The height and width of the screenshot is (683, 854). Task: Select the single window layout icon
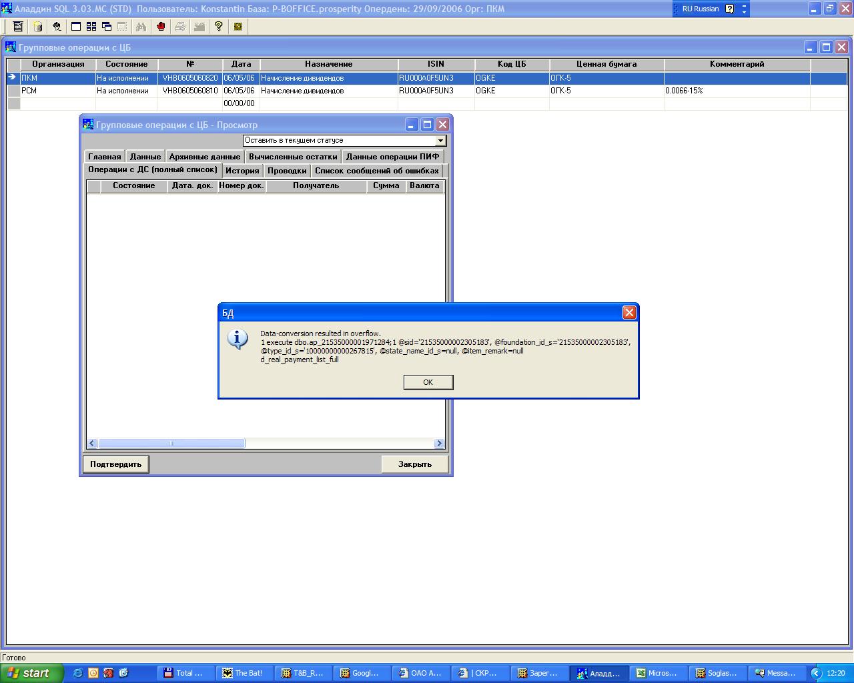pyautogui.click(x=76, y=27)
